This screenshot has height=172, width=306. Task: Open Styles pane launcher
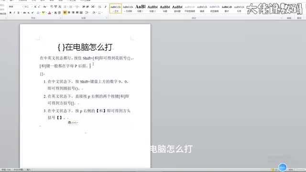282,18
